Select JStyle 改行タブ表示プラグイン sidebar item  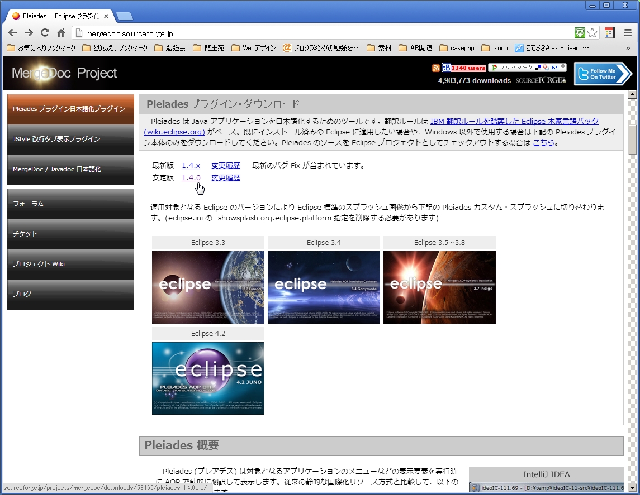(x=70, y=140)
